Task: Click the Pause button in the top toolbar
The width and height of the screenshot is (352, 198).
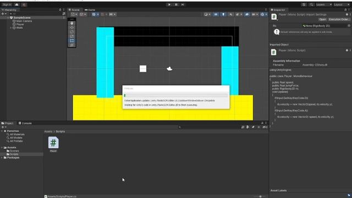Action: tap(176, 4)
